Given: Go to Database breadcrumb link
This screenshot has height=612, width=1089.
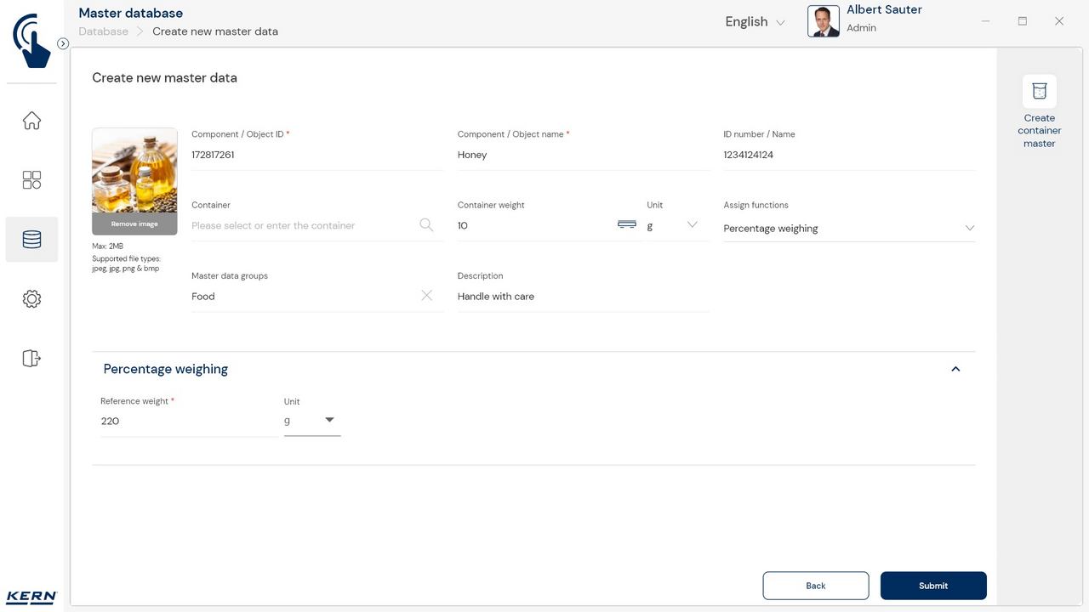Looking at the screenshot, I should point(103,31).
